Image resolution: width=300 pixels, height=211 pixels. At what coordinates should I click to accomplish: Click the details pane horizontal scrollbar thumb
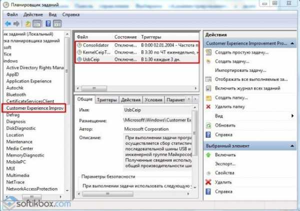[107, 194]
